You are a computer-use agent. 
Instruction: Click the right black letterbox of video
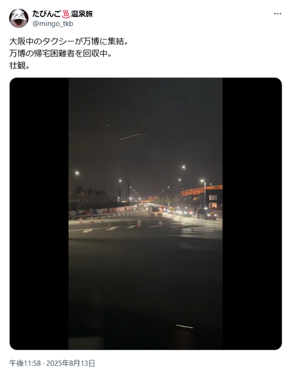[252, 214]
